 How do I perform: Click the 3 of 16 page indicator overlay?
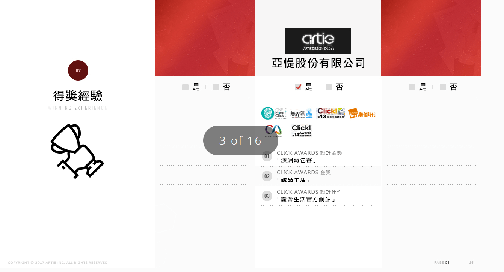[x=241, y=140]
